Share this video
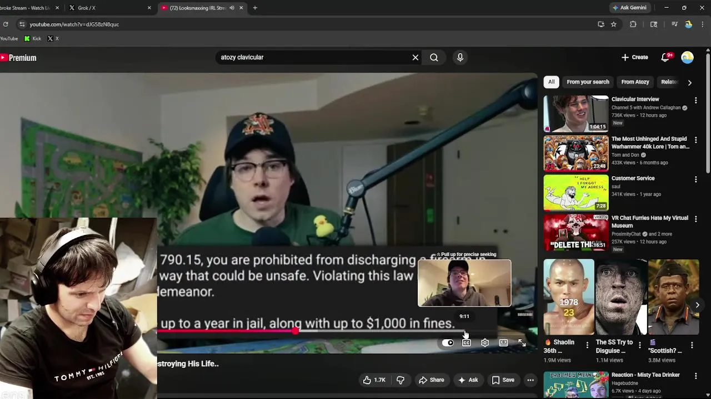Screen dimensions: 711x399 (x=431, y=380)
